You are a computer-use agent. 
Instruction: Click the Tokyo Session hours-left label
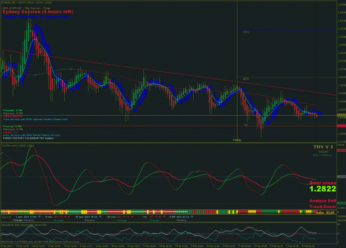pos(37,17)
